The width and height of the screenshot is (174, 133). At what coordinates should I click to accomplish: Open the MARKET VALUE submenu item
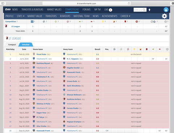coord(35,16)
